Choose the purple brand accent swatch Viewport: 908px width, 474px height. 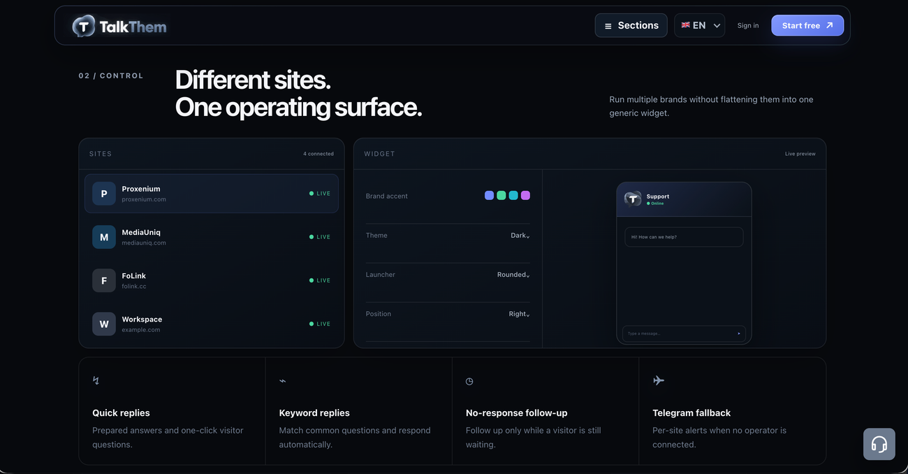click(525, 196)
